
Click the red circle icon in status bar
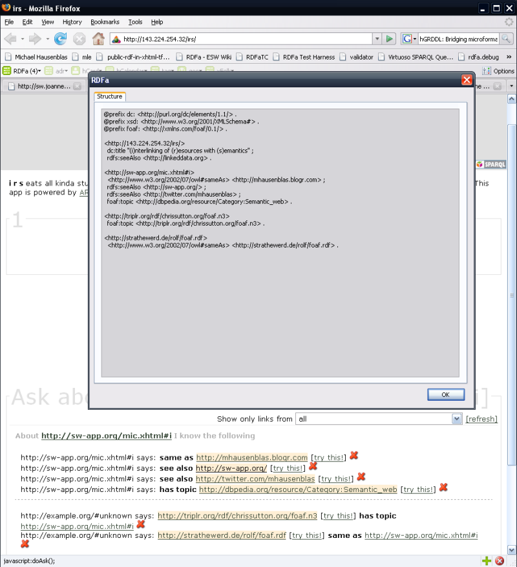click(x=500, y=561)
